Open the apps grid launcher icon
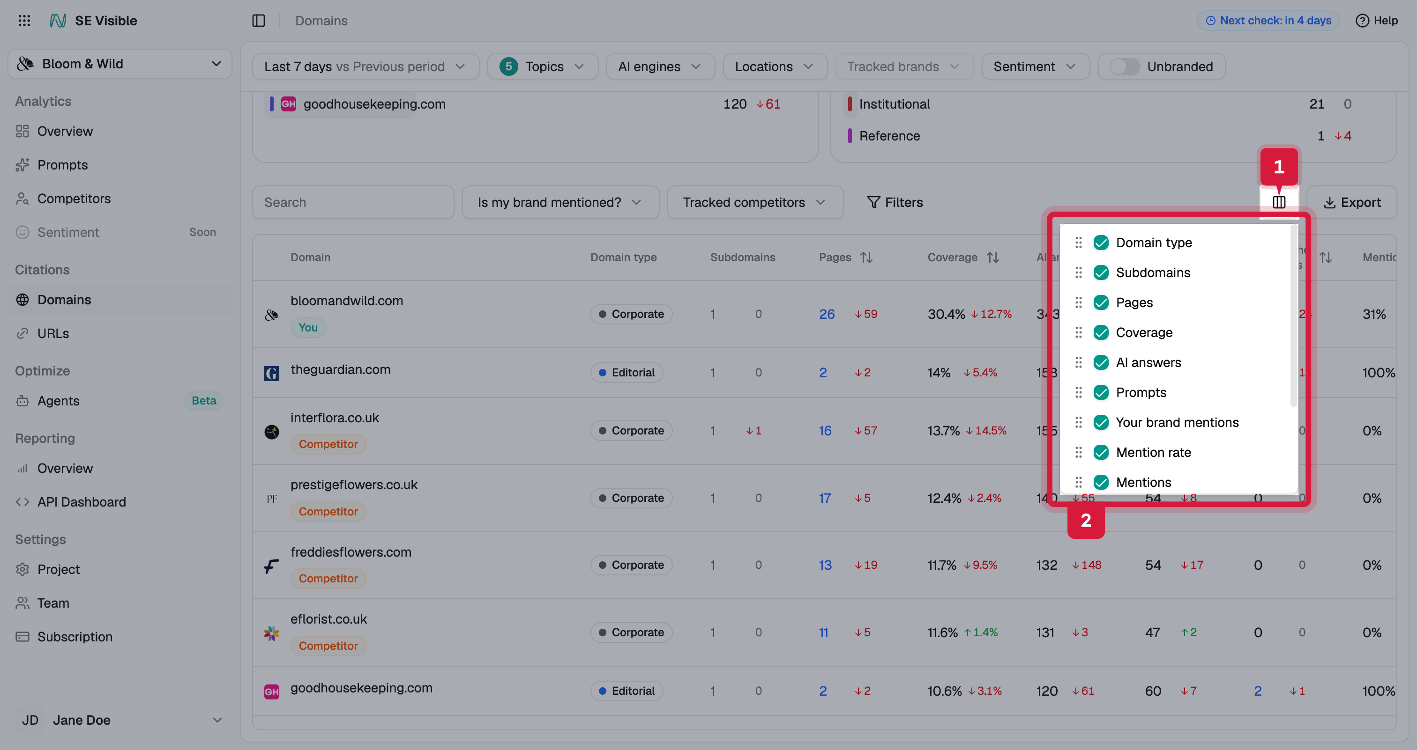The width and height of the screenshot is (1417, 750). 24,20
